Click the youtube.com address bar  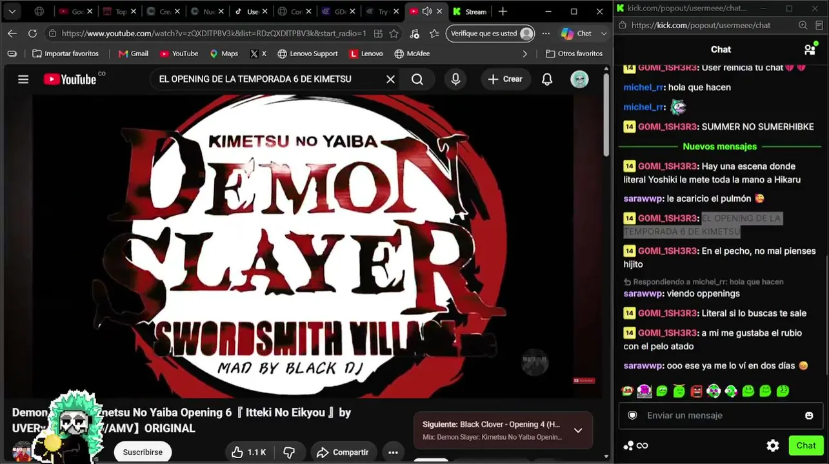pos(213,34)
